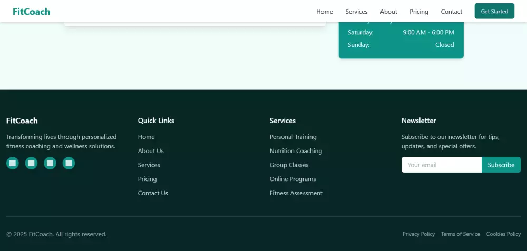This screenshot has width=527, height=251.
Task: Open Services in the top navigation
Action: point(357,12)
